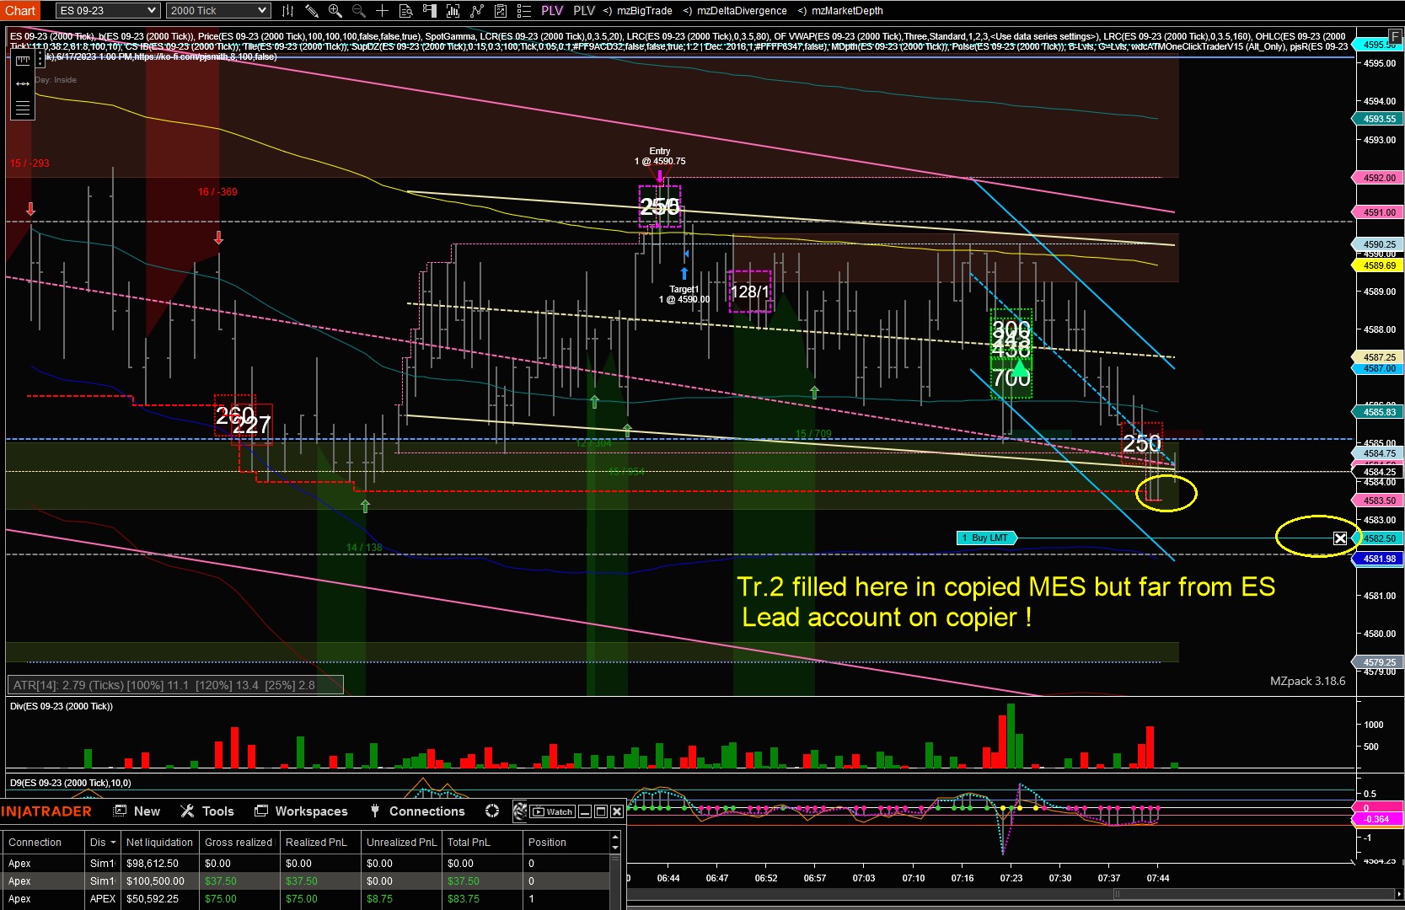Sort by Net liquidation column header
1405x910 pixels.
point(159,843)
